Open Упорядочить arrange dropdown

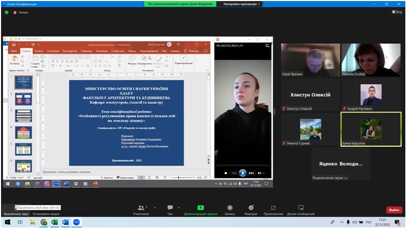click(144, 60)
